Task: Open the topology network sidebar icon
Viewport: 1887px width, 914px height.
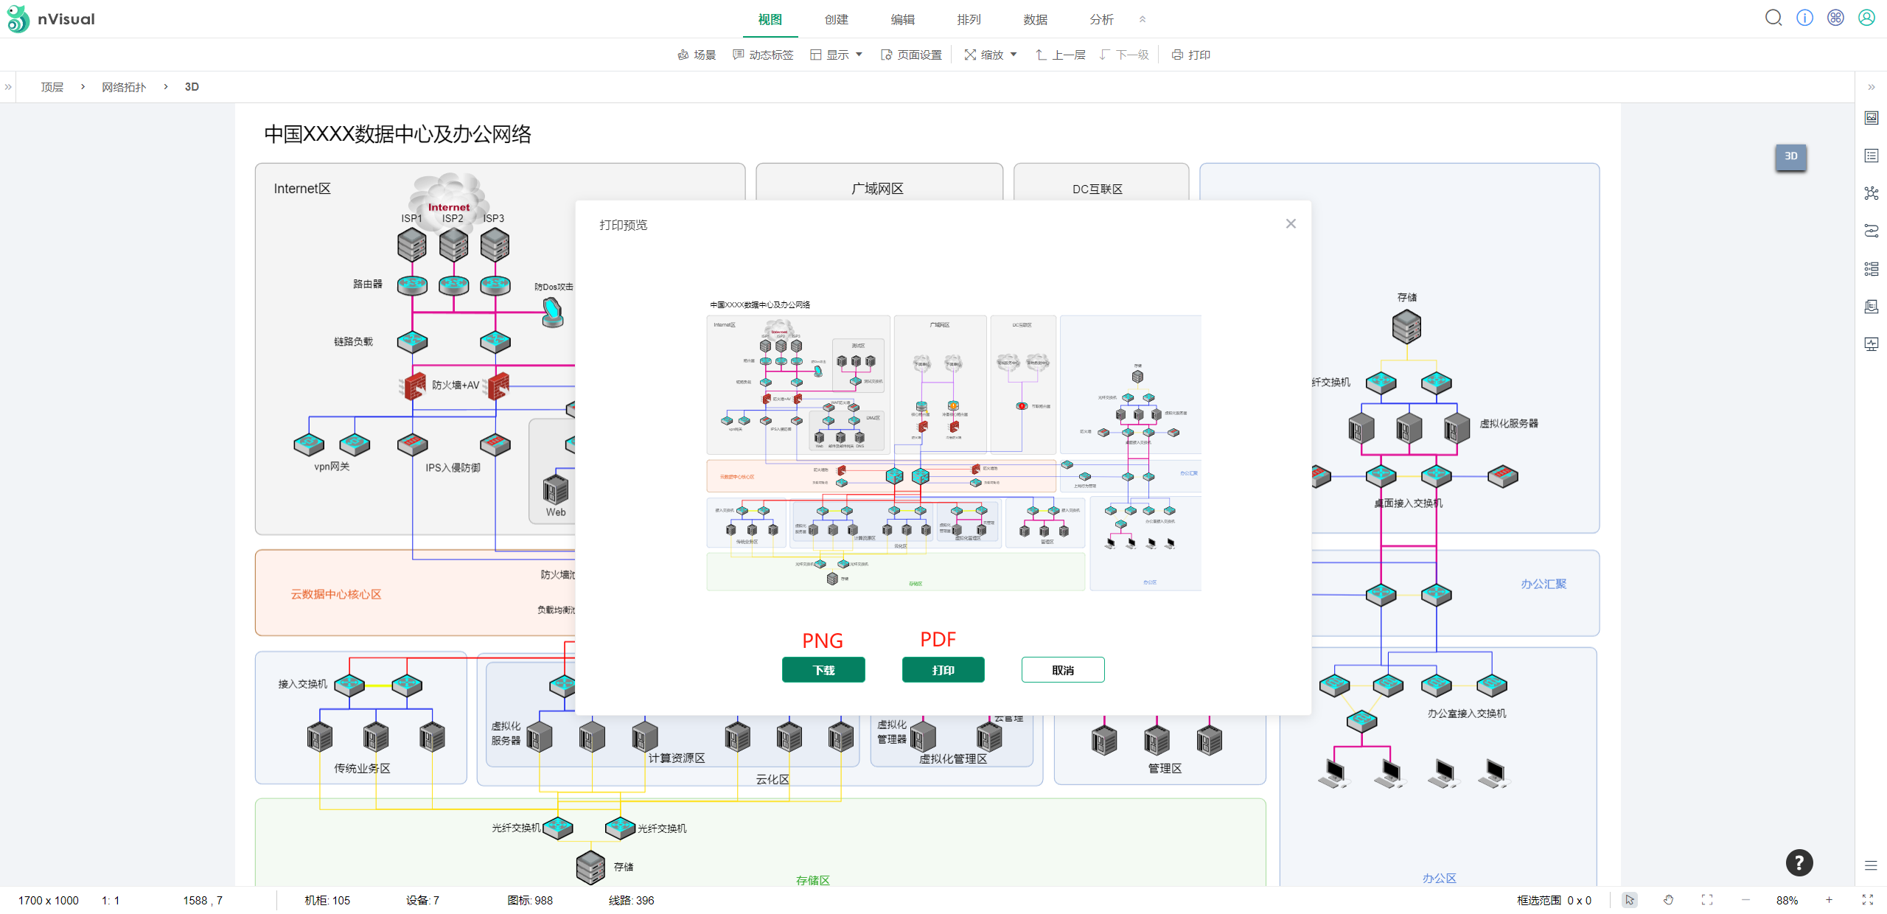Action: point(1871,193)
